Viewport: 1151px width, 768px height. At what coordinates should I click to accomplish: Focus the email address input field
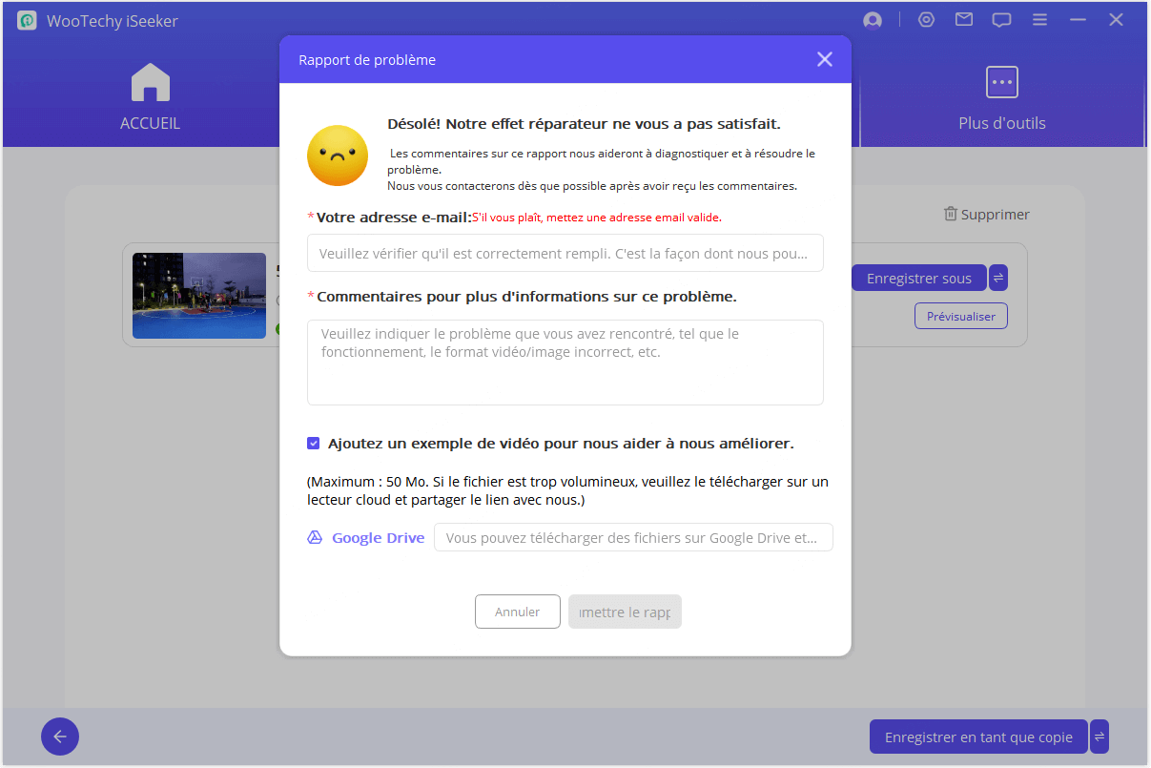point(565,253)
